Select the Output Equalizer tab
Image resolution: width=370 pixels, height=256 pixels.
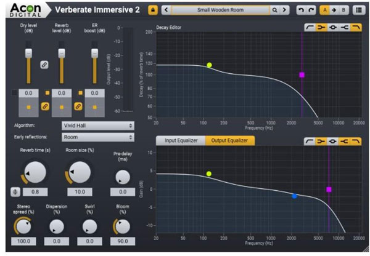(x=229, y=140)
